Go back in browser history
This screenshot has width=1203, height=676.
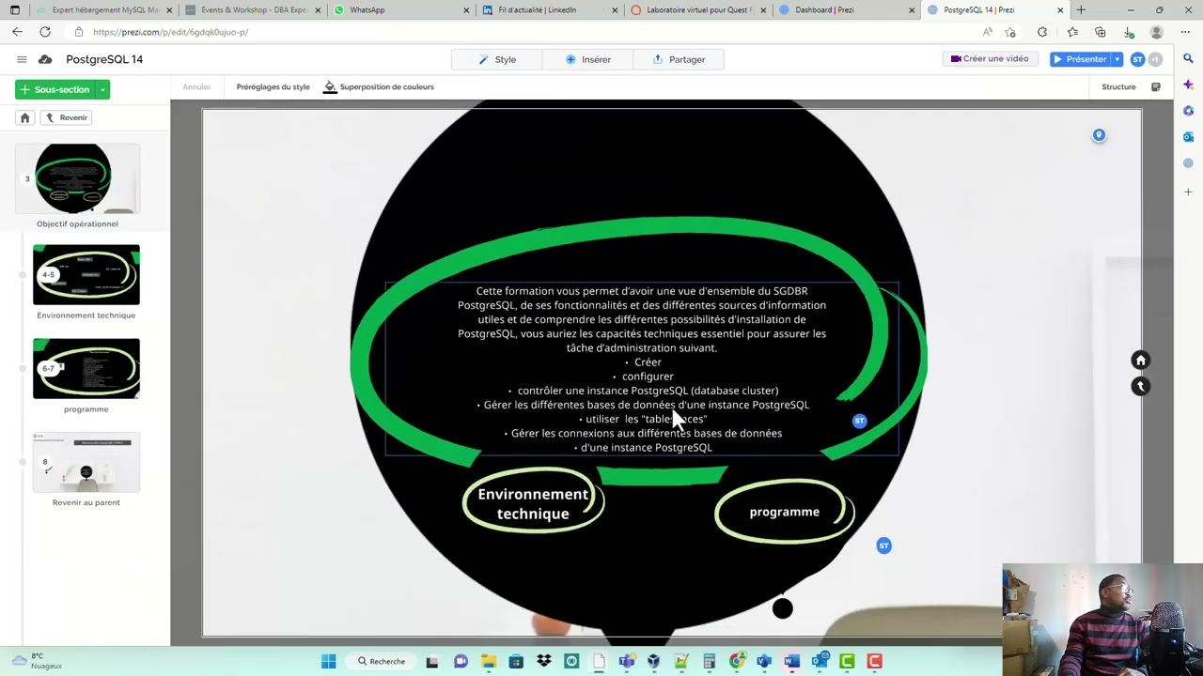(17, 32)
